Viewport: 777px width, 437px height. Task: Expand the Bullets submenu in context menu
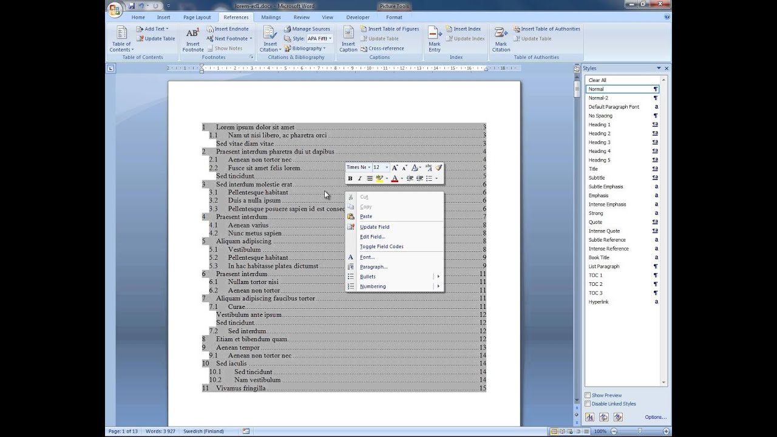point(395,277)
